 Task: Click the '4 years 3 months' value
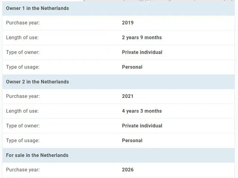click(142, 111)
